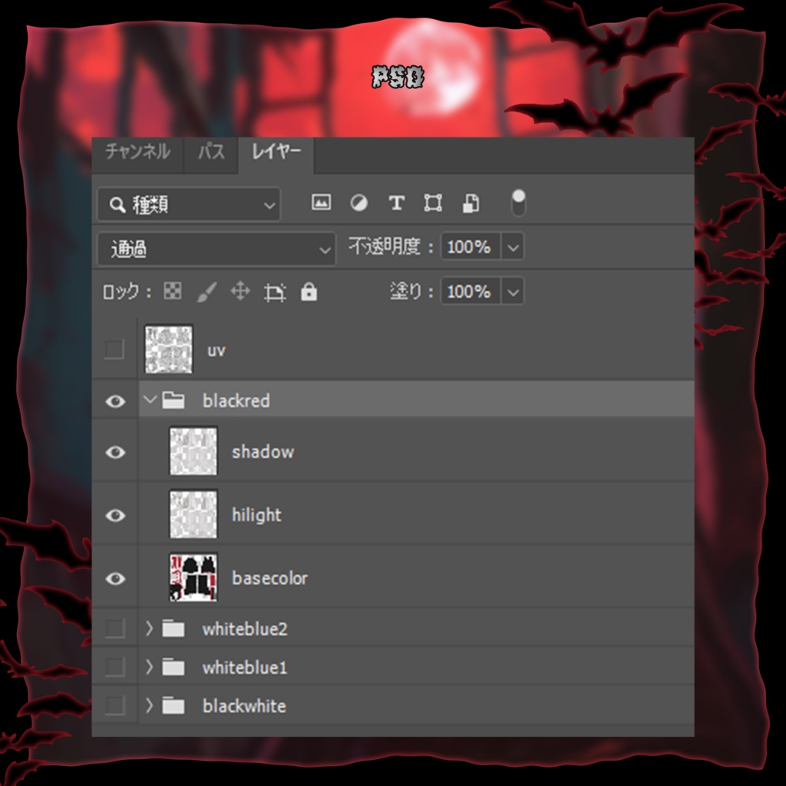Select the レイヤー tab
The width and height of the screenshot is (786, 786).
click(276, 151)
